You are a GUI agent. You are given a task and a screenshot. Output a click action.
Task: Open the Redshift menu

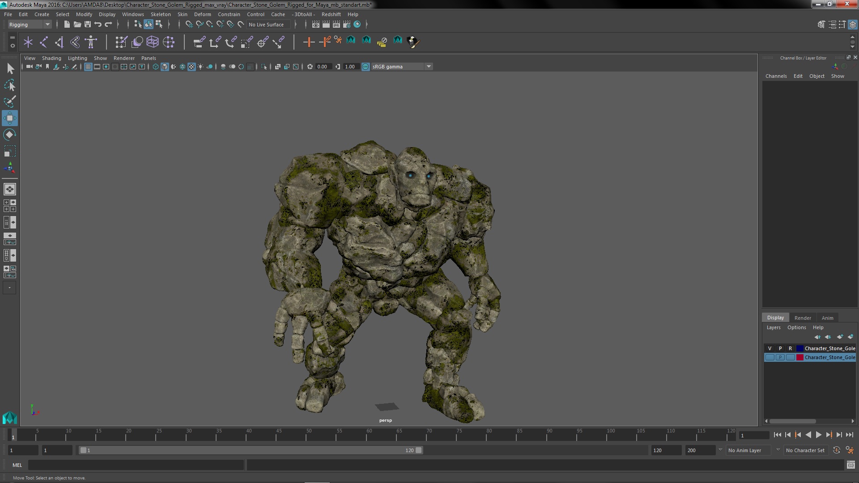click(331, 14)
